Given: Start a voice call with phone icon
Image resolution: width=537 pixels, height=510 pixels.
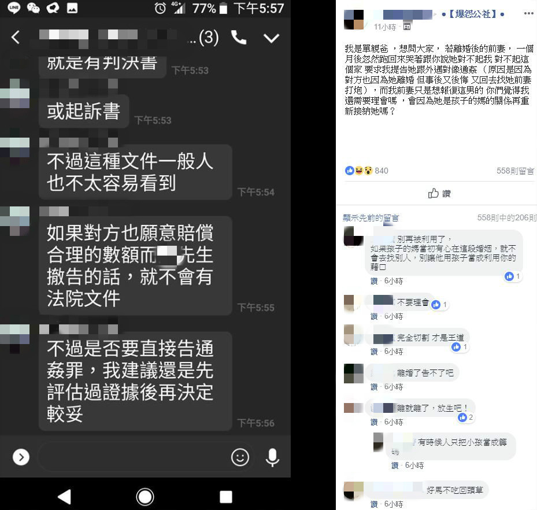Looking at the screenshot, I should (239, 37).
